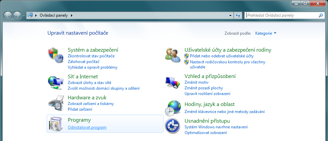This screenshot has height=141, width=328.
Task: Click the Programy software box icon
Action: (x=56, y=124)
